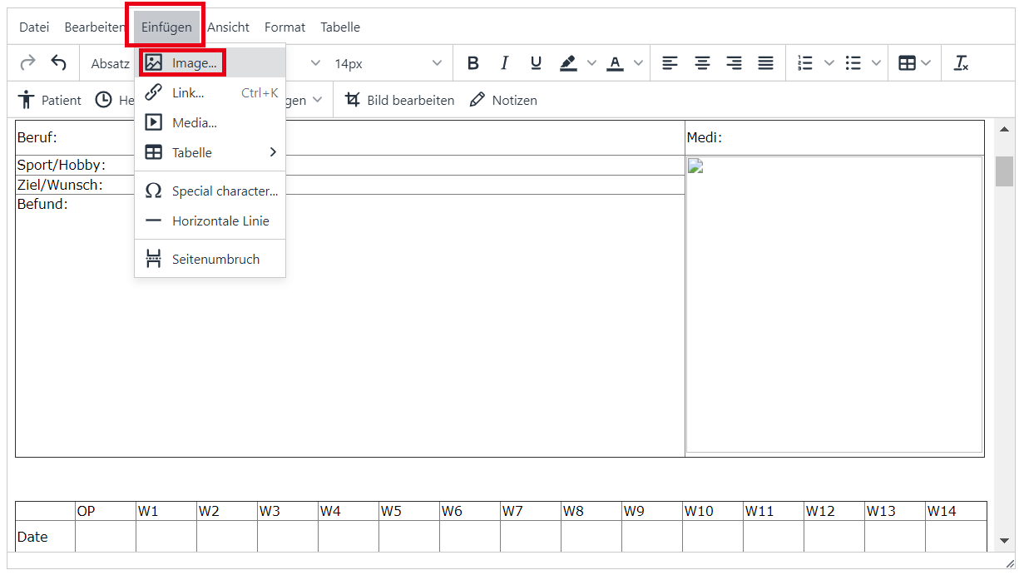Open the font family dropdown chevron

tap(315, 63)
